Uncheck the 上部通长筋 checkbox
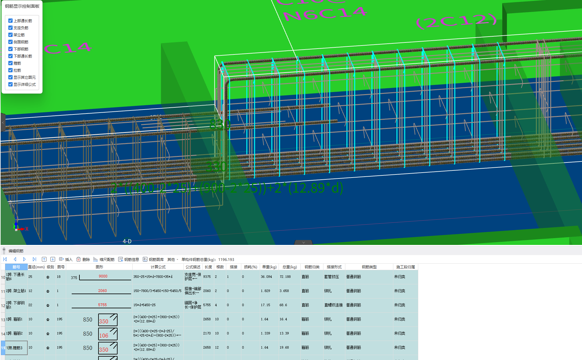The width and height of the screenshot is (582, 360). [x=10, y=21]
